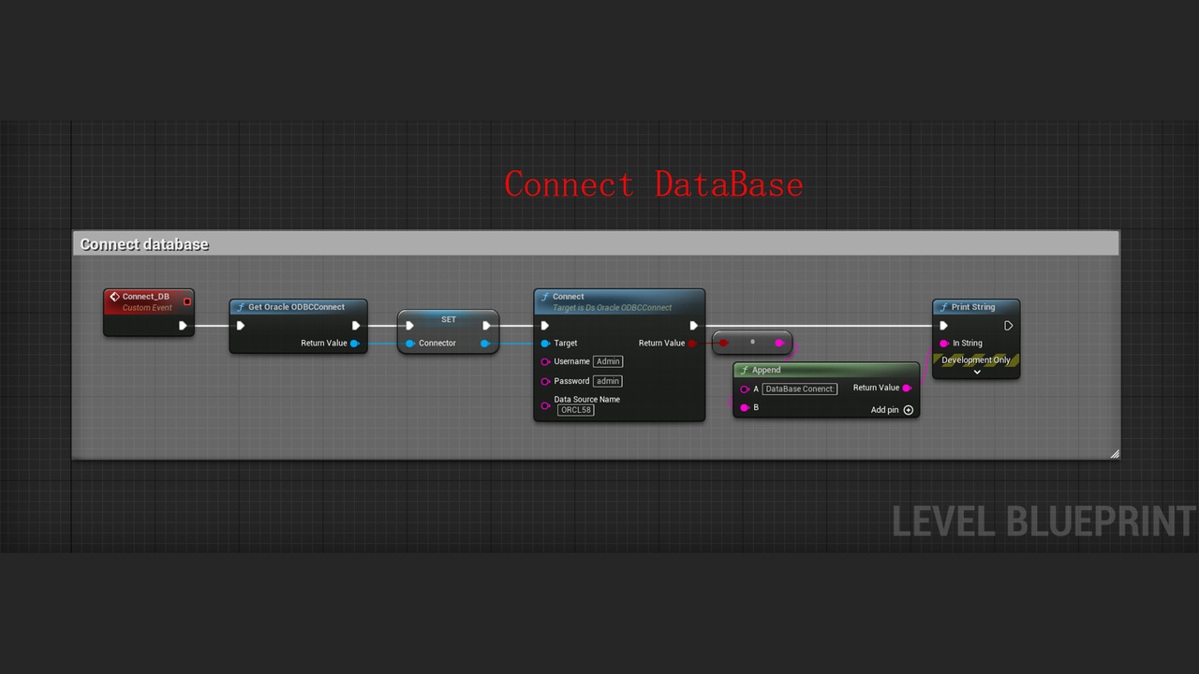Click the Target pin on Connect node
Viewport: 1199px width, 674px height.
pyautogui.click(x=545, y=344)
